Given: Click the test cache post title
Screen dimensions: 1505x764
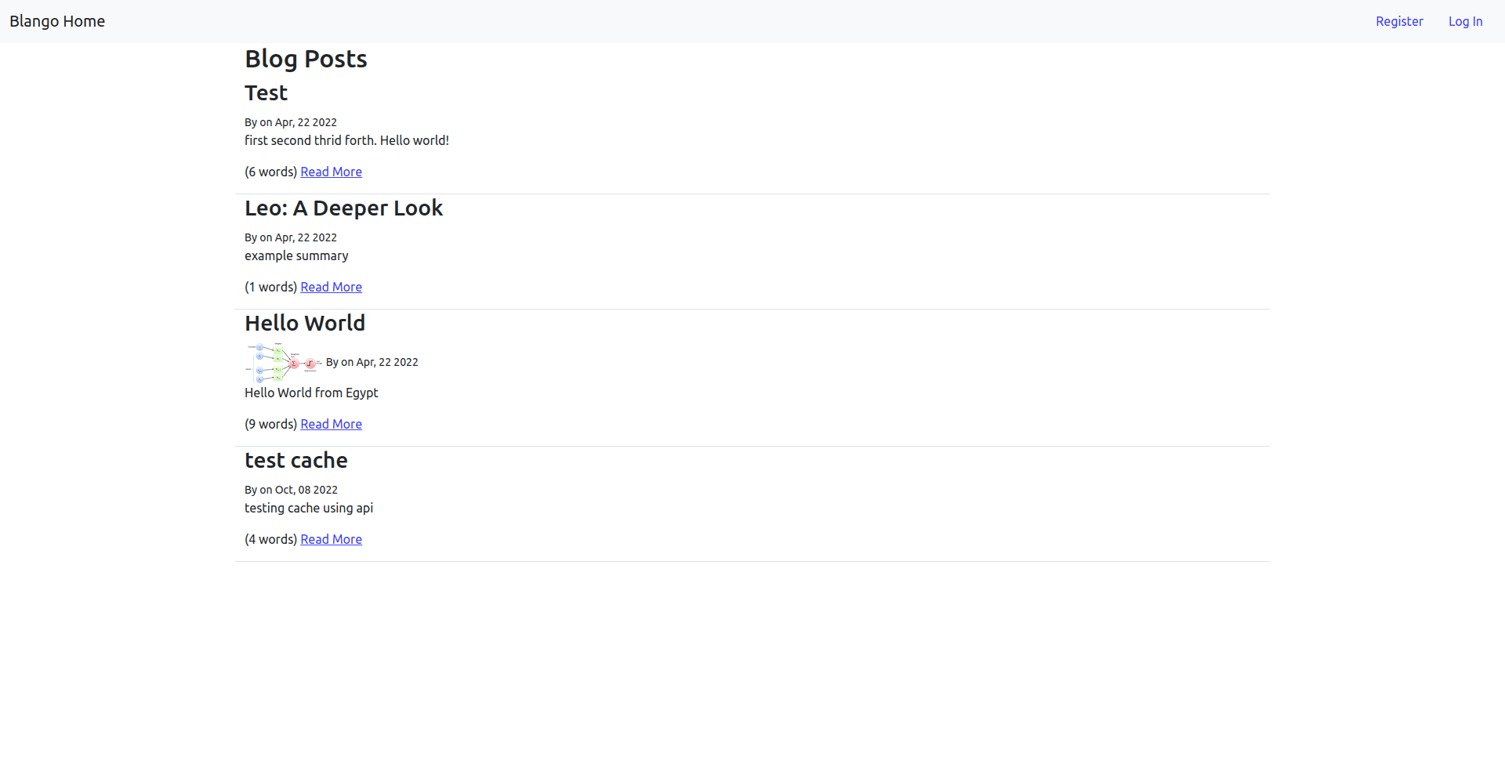Looking at the screenshot, I should 296,460.
